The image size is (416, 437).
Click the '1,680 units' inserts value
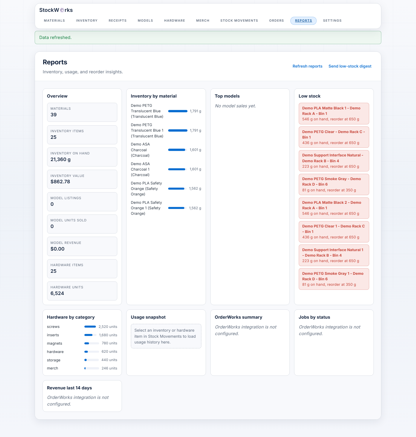[108, 335]
